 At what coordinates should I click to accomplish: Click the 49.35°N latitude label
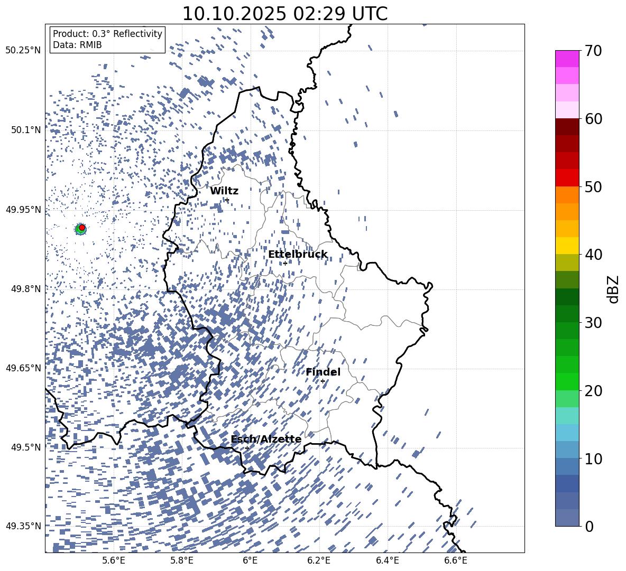click(x=23, y=526)
